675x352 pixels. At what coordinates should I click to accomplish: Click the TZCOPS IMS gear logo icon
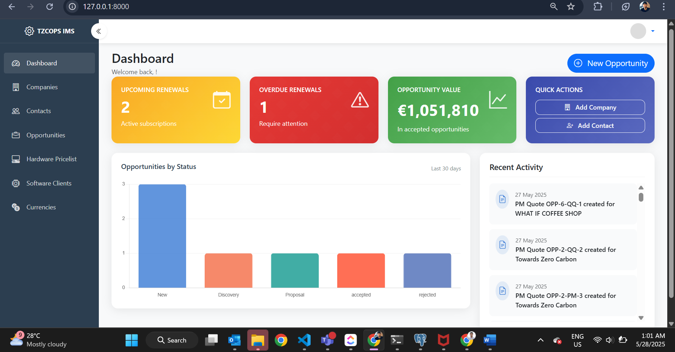pos(29,31)
